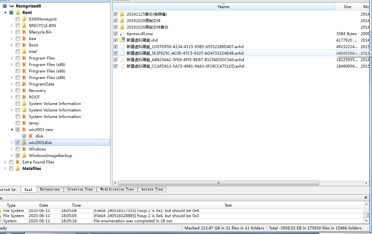Click the $RECYCLE.BIN folder icon

coord(24,25)
